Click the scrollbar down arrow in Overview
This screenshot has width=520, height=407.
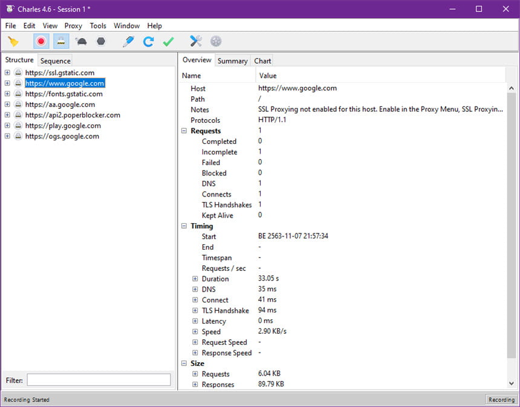[x=512, y=383]
